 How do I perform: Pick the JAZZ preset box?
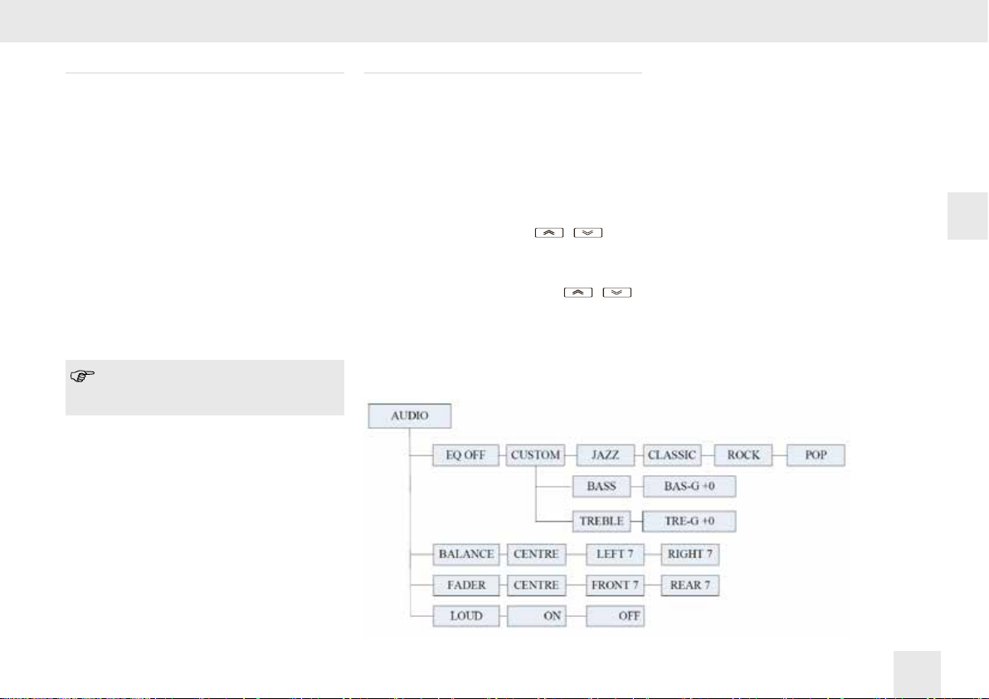(x=606, y=455)
